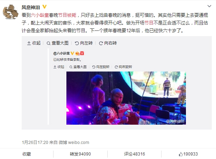Click the magnifier 查看大图 icon
Image resolution: width=216 pixels, height=159 pixels.
click(x=48, y=43)
